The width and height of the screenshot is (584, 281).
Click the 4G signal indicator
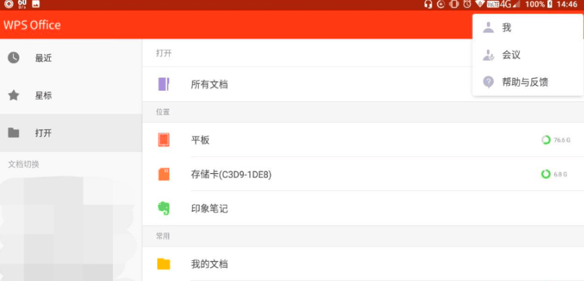(509, 4)
